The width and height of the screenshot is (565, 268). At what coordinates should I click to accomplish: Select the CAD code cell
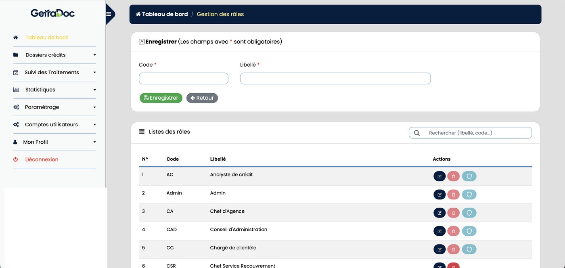click(172, 229)
